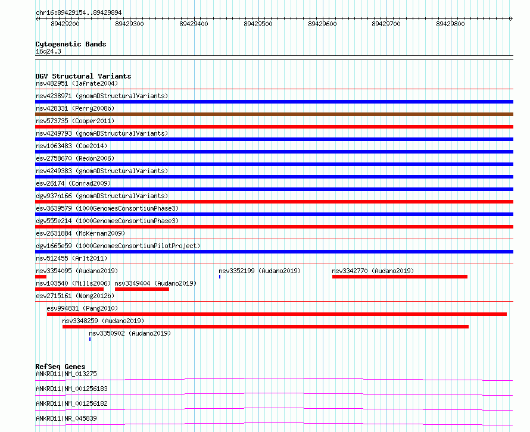Image resolution: width=530 pixels, height=432 pixels.
Task: Open ANKRD11|NM_013275 gene label
Action: (x=66, y=374)
